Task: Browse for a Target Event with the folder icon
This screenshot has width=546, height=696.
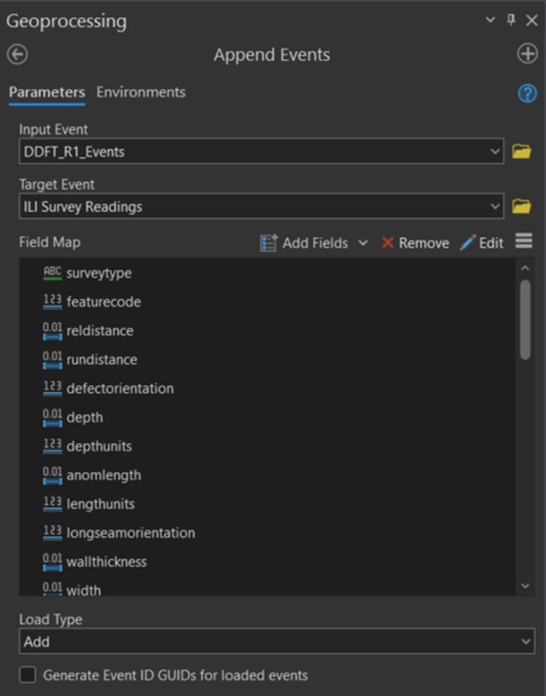Action: (x=521, y=206)
